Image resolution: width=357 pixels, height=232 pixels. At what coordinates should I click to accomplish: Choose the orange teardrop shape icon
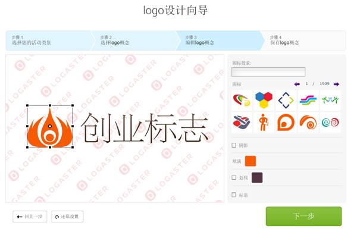click(286, 123)
